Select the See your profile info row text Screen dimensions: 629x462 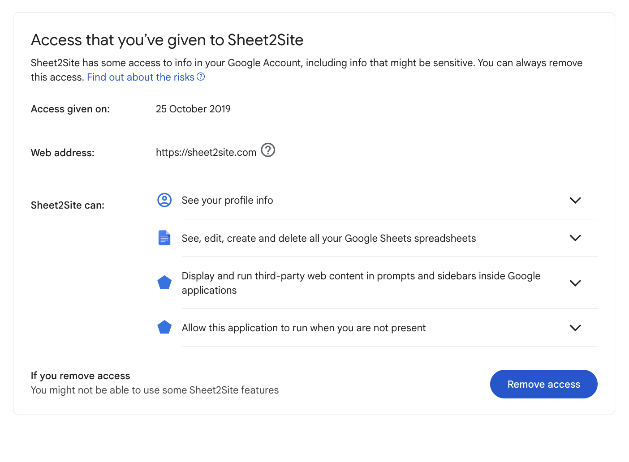point(227,201)
